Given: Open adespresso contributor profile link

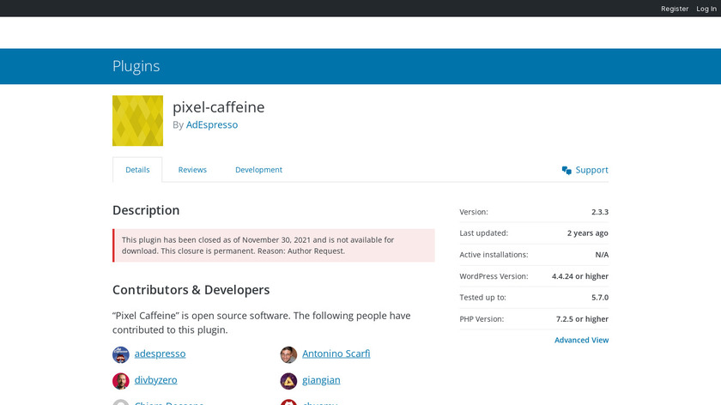Looking at the screenshot, I should [161, 354].
